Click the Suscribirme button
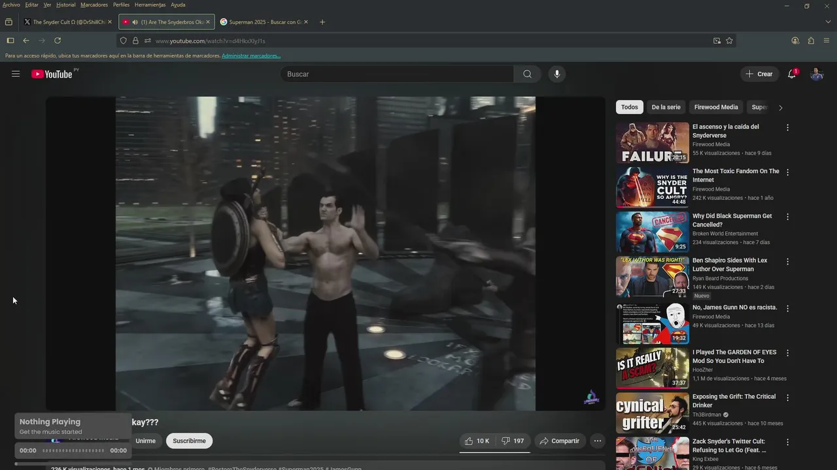837x470 pixels. pos(189,441)
